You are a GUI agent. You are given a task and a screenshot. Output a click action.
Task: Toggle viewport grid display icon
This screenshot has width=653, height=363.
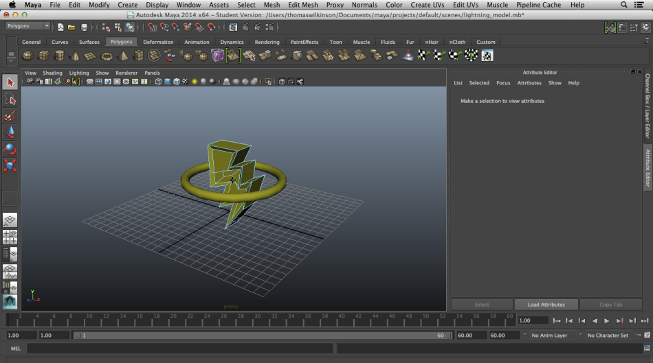[x=89, y=82]
